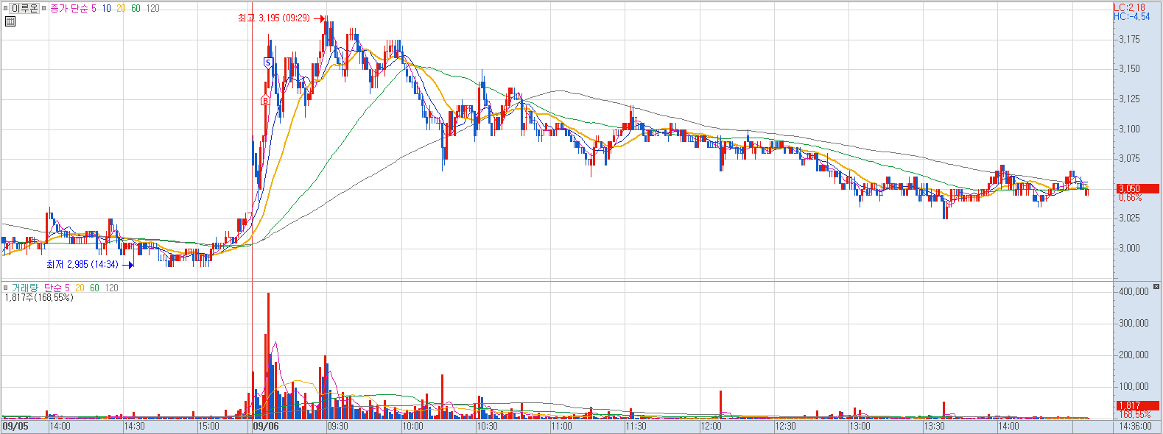Screen dimensions: 1163x434
Task: Click the 3,100 price axis label
Action: coord(1129,129)
